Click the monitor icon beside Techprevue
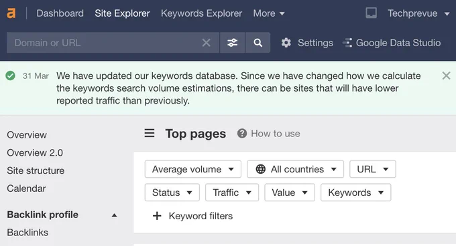This screenshot has width=456, height=246. 371,13
